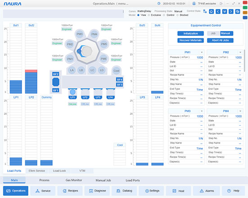The height and width of the screenshot is (198, 248).
Task: Select the Control mode radio button
Action: click(164, 15)
